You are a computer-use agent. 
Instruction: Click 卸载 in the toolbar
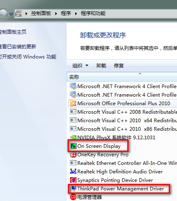(x=101, y=66)
